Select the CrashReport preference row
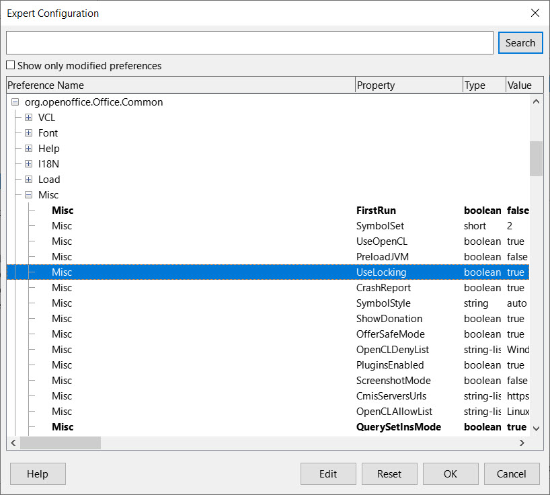 (268, 287)
